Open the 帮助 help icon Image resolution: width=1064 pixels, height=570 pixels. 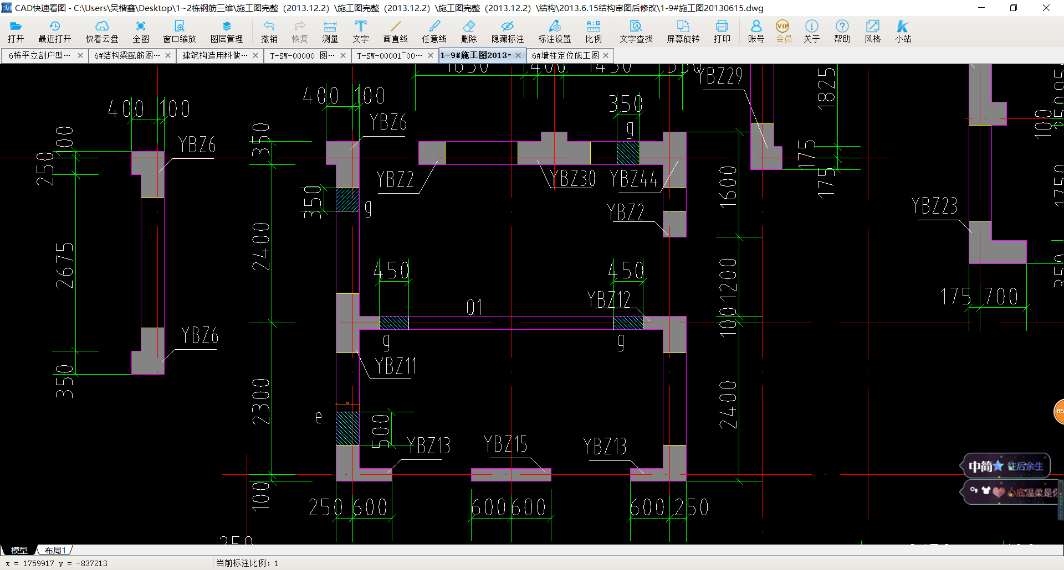pos(842,32)
